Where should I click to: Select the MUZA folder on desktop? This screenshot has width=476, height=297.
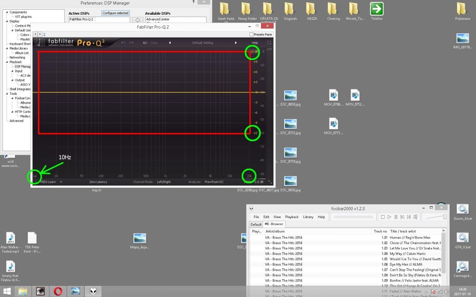pyautogui.click(x=312, y=11)
